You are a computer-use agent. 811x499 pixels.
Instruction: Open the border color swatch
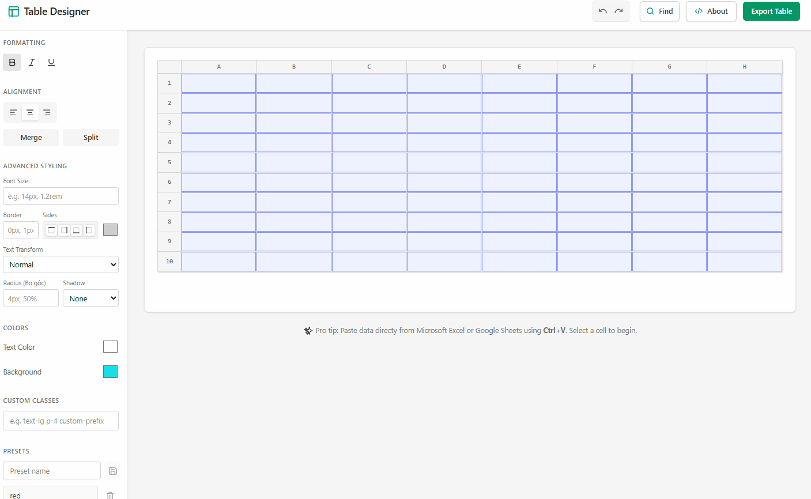click(111, 229)
